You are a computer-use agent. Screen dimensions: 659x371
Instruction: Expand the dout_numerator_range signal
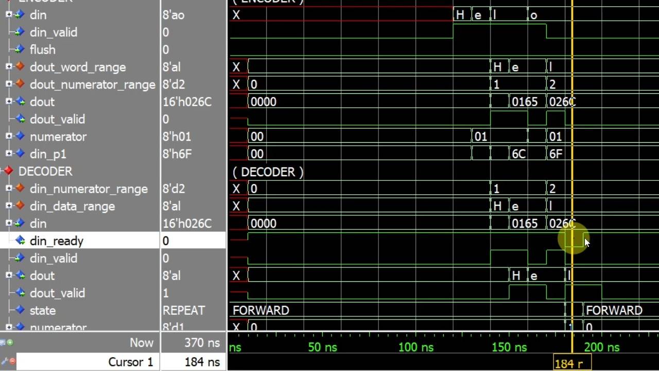click(x=9, y=83)
